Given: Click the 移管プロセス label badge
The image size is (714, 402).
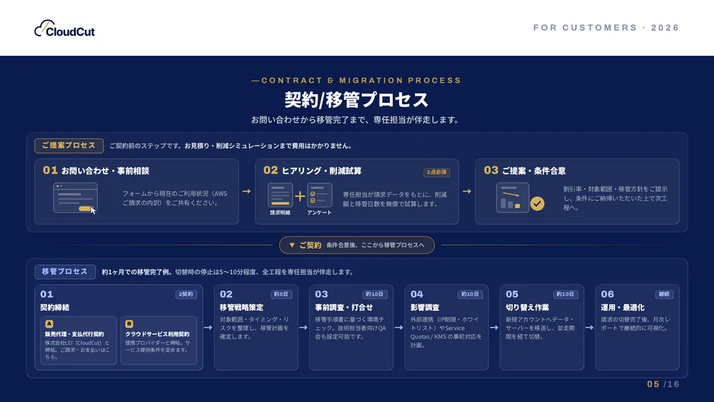Looking at the screenshot, I should click(x=65, y=272).
